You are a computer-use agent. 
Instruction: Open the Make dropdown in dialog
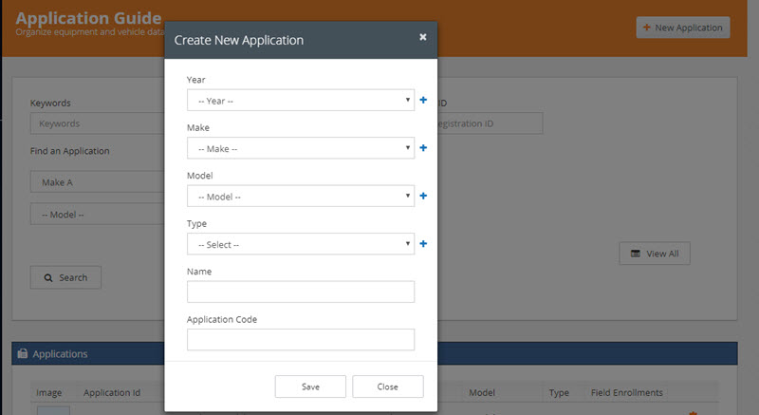(x=301, y=148)
